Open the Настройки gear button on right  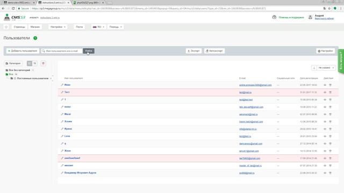coord(325,51)
